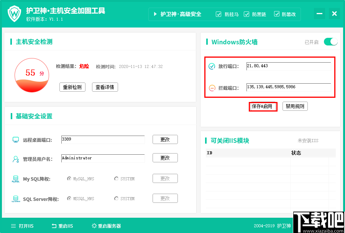Click the 保存&启用 button
Image resolution: width=345 pixels, height=233 pixels.
tap(263, 106)
